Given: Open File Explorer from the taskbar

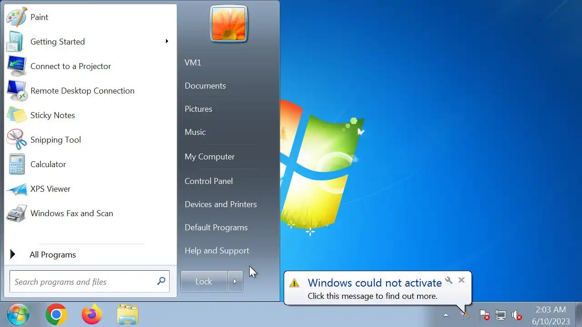Looking at the screenshot, I should [x=127, y=314].
